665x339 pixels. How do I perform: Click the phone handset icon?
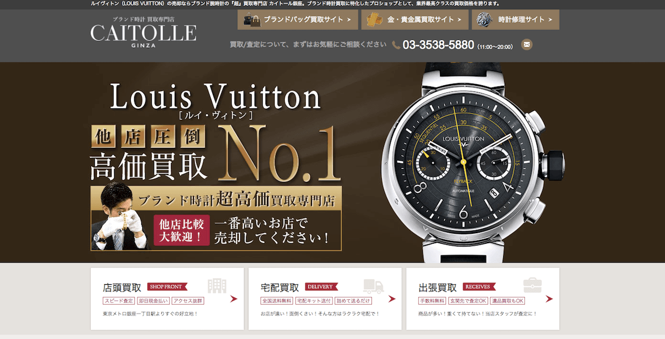click(x=396, y=45)
